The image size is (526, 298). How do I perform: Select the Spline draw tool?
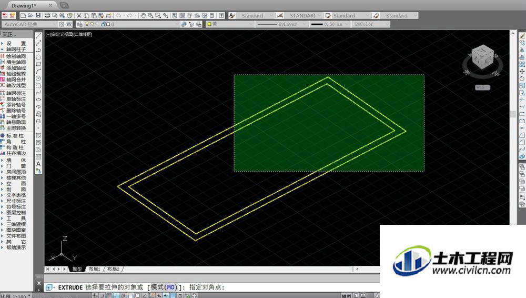coord(38,92)
